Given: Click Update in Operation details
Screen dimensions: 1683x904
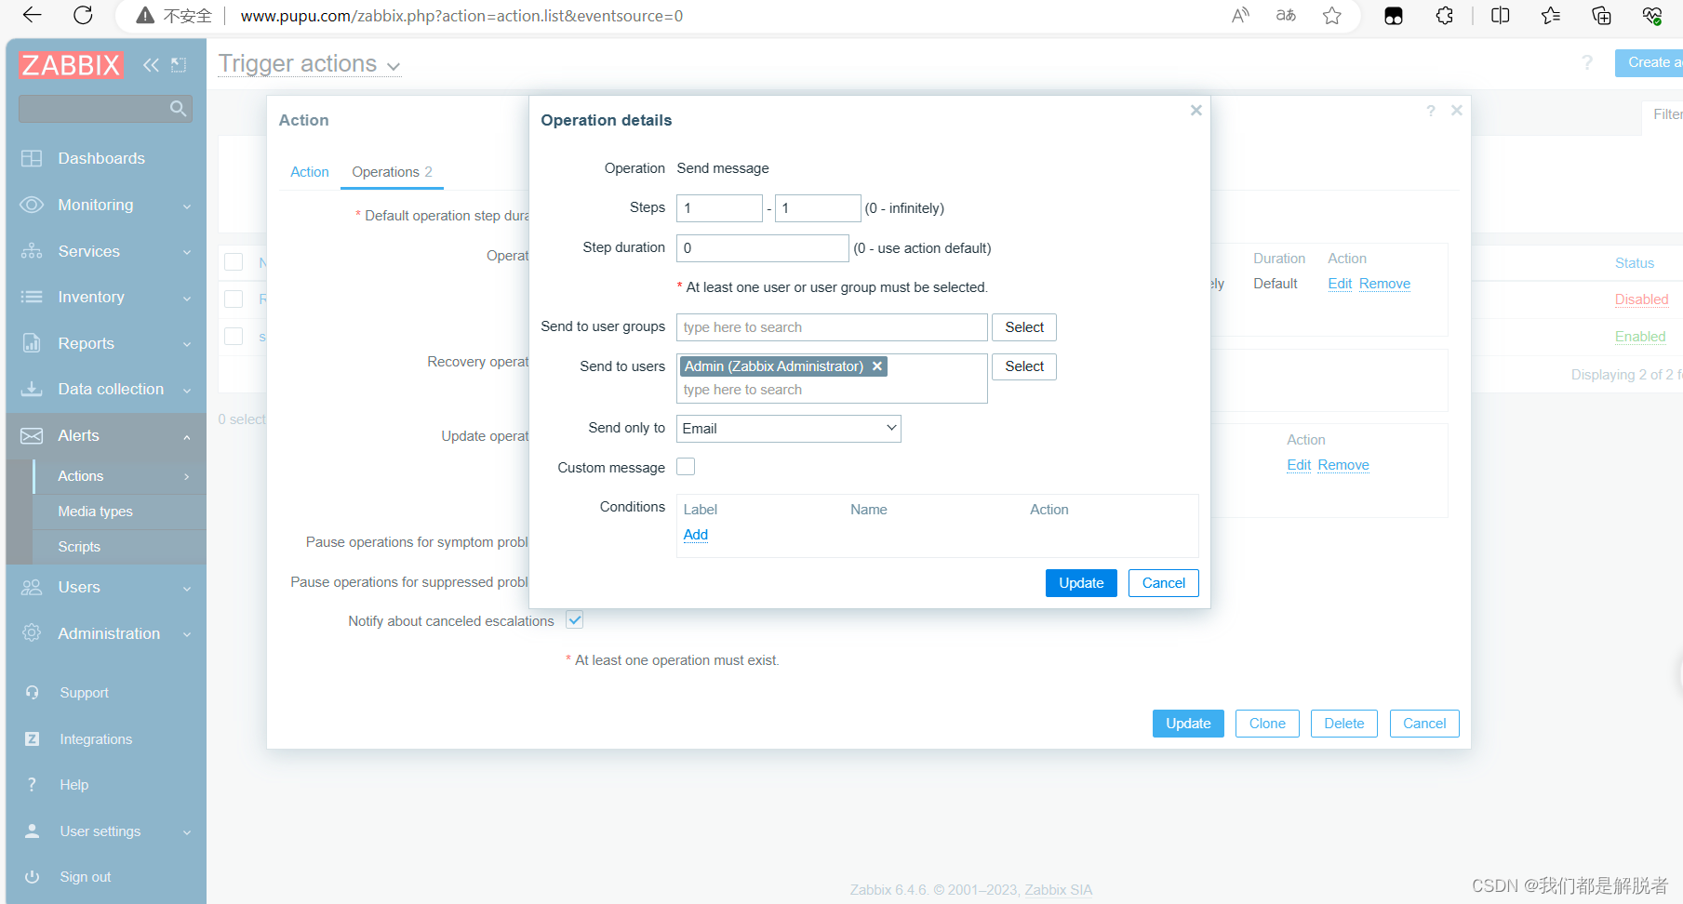Looking at the screenshot, I should coord(1081,583).
